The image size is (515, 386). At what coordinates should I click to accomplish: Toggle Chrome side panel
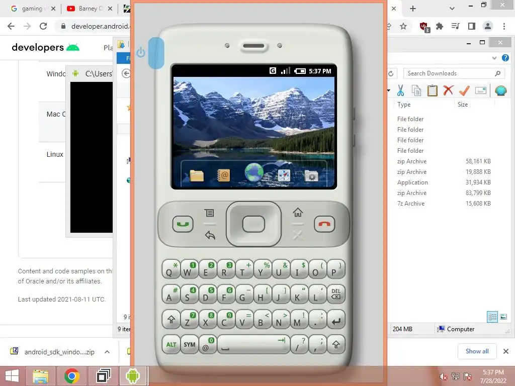pos(472,26)
